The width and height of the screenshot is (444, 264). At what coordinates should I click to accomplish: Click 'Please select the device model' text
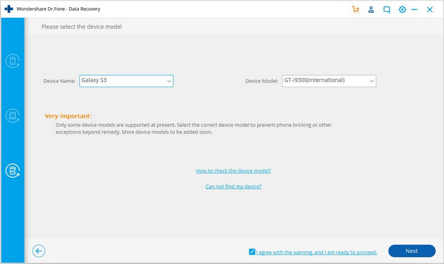pos(82,27)
